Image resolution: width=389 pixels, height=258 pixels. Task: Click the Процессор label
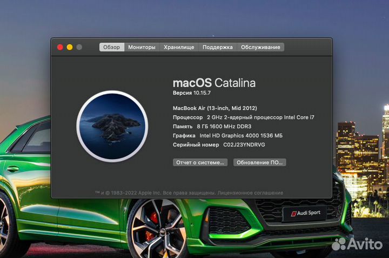188,117
